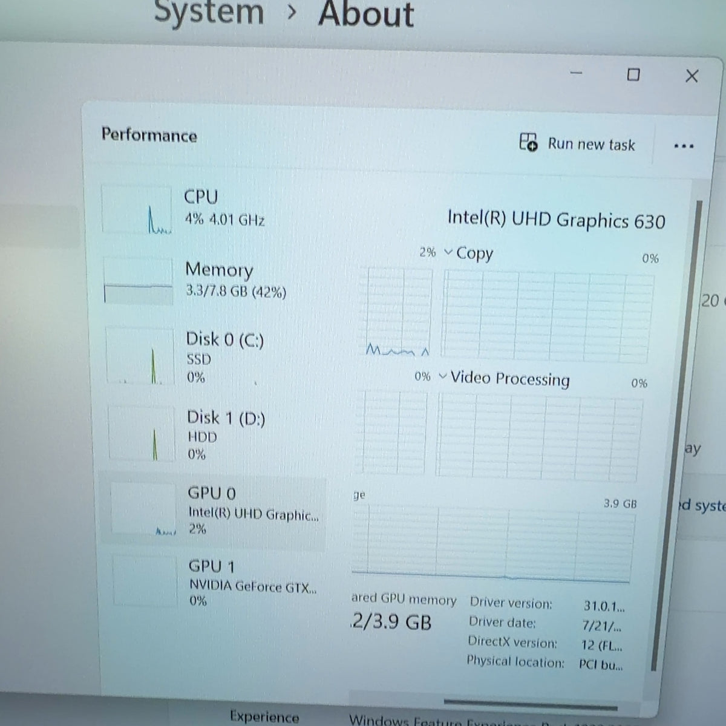Viewport: 726px width, 726px height.
Task: Minimize the Task Manager window
Action: 576,73
